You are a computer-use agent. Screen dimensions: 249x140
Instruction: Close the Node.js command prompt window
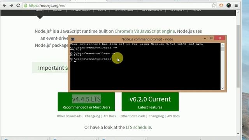click(219, 38)
